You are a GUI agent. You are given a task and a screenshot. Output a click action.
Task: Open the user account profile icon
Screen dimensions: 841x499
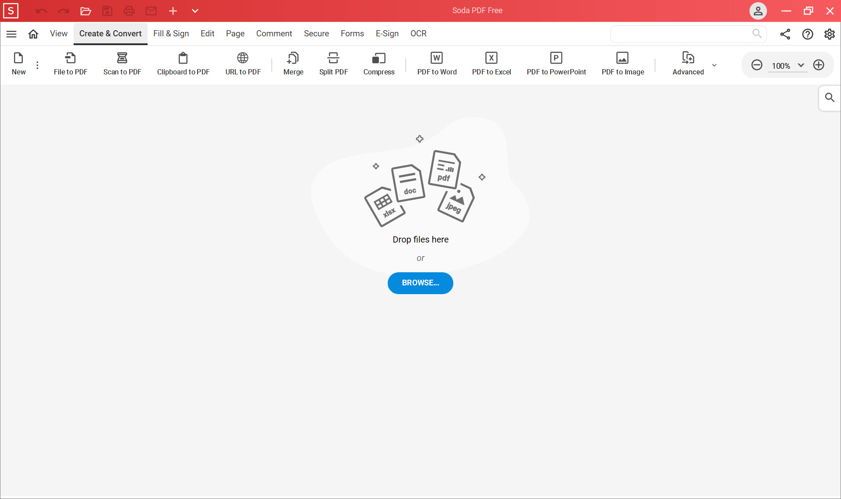758,11
